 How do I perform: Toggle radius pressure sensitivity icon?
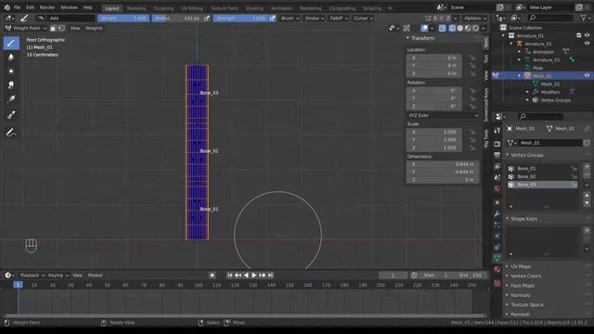click(x=207, y=19)
